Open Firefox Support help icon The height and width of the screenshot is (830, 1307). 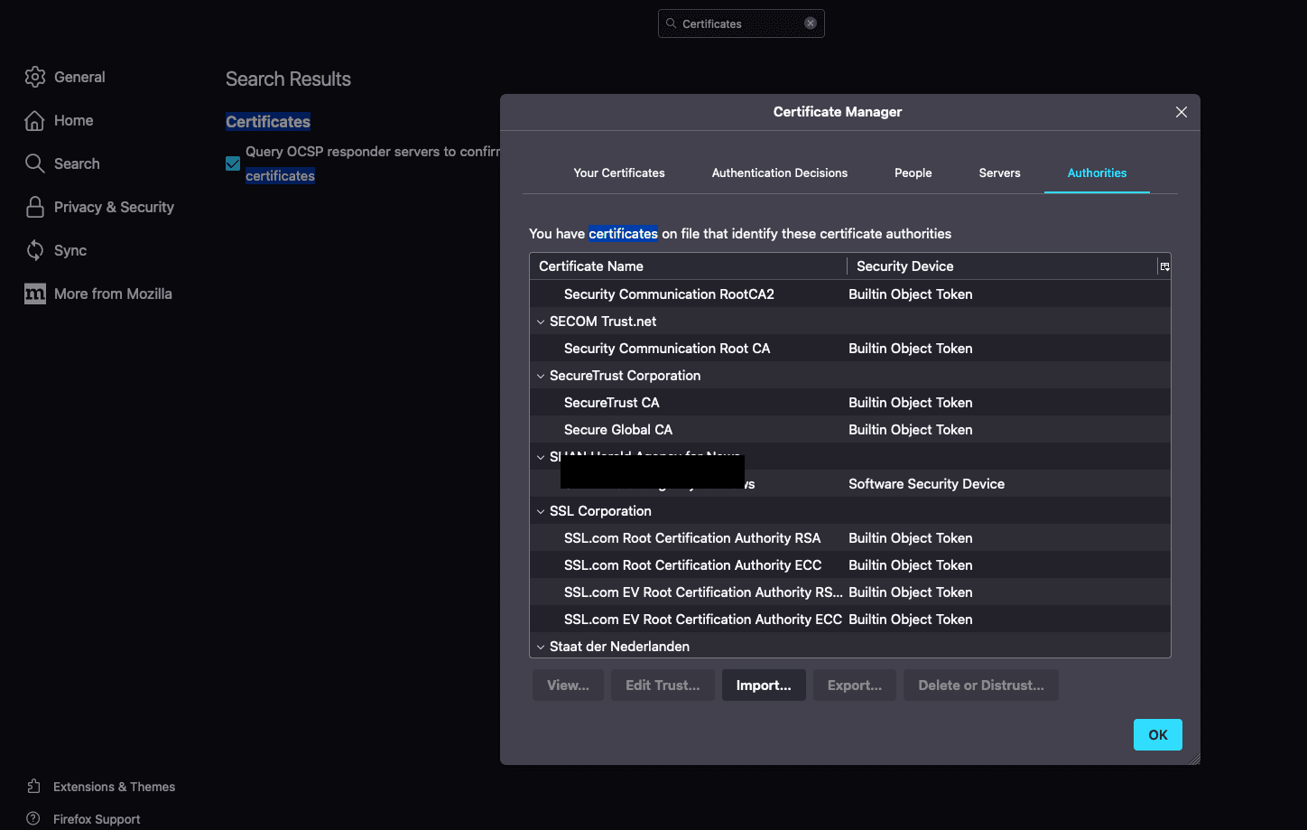click(x=33, y=819)
